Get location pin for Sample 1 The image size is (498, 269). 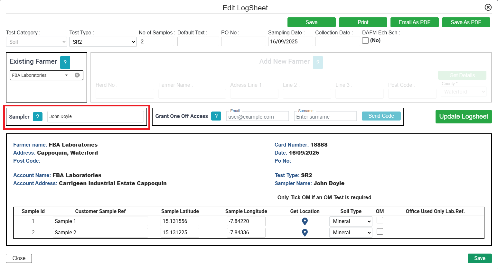click(x=305, y=221)
